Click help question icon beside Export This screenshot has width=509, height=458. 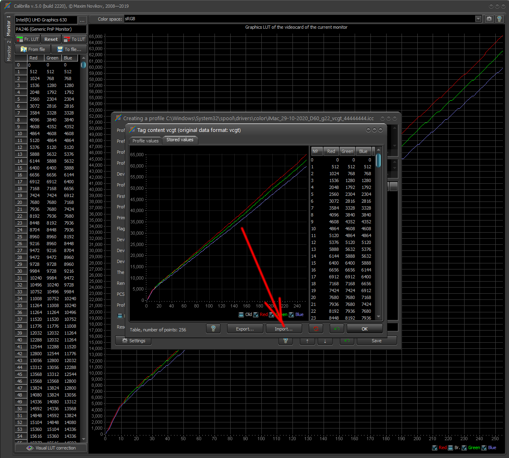click(x=213, y=329)
